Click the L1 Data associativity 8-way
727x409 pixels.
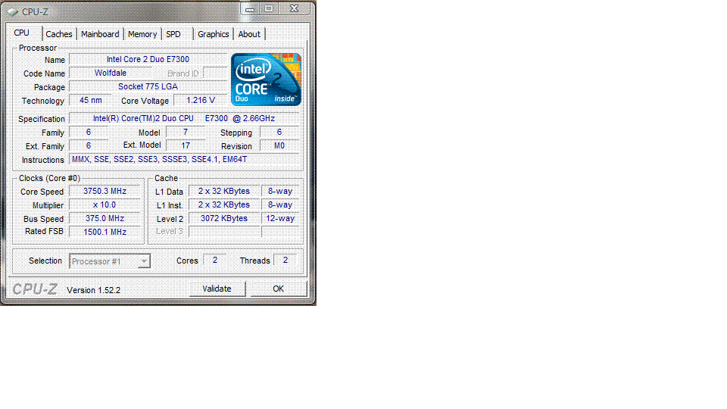click(x=280, y=191)
